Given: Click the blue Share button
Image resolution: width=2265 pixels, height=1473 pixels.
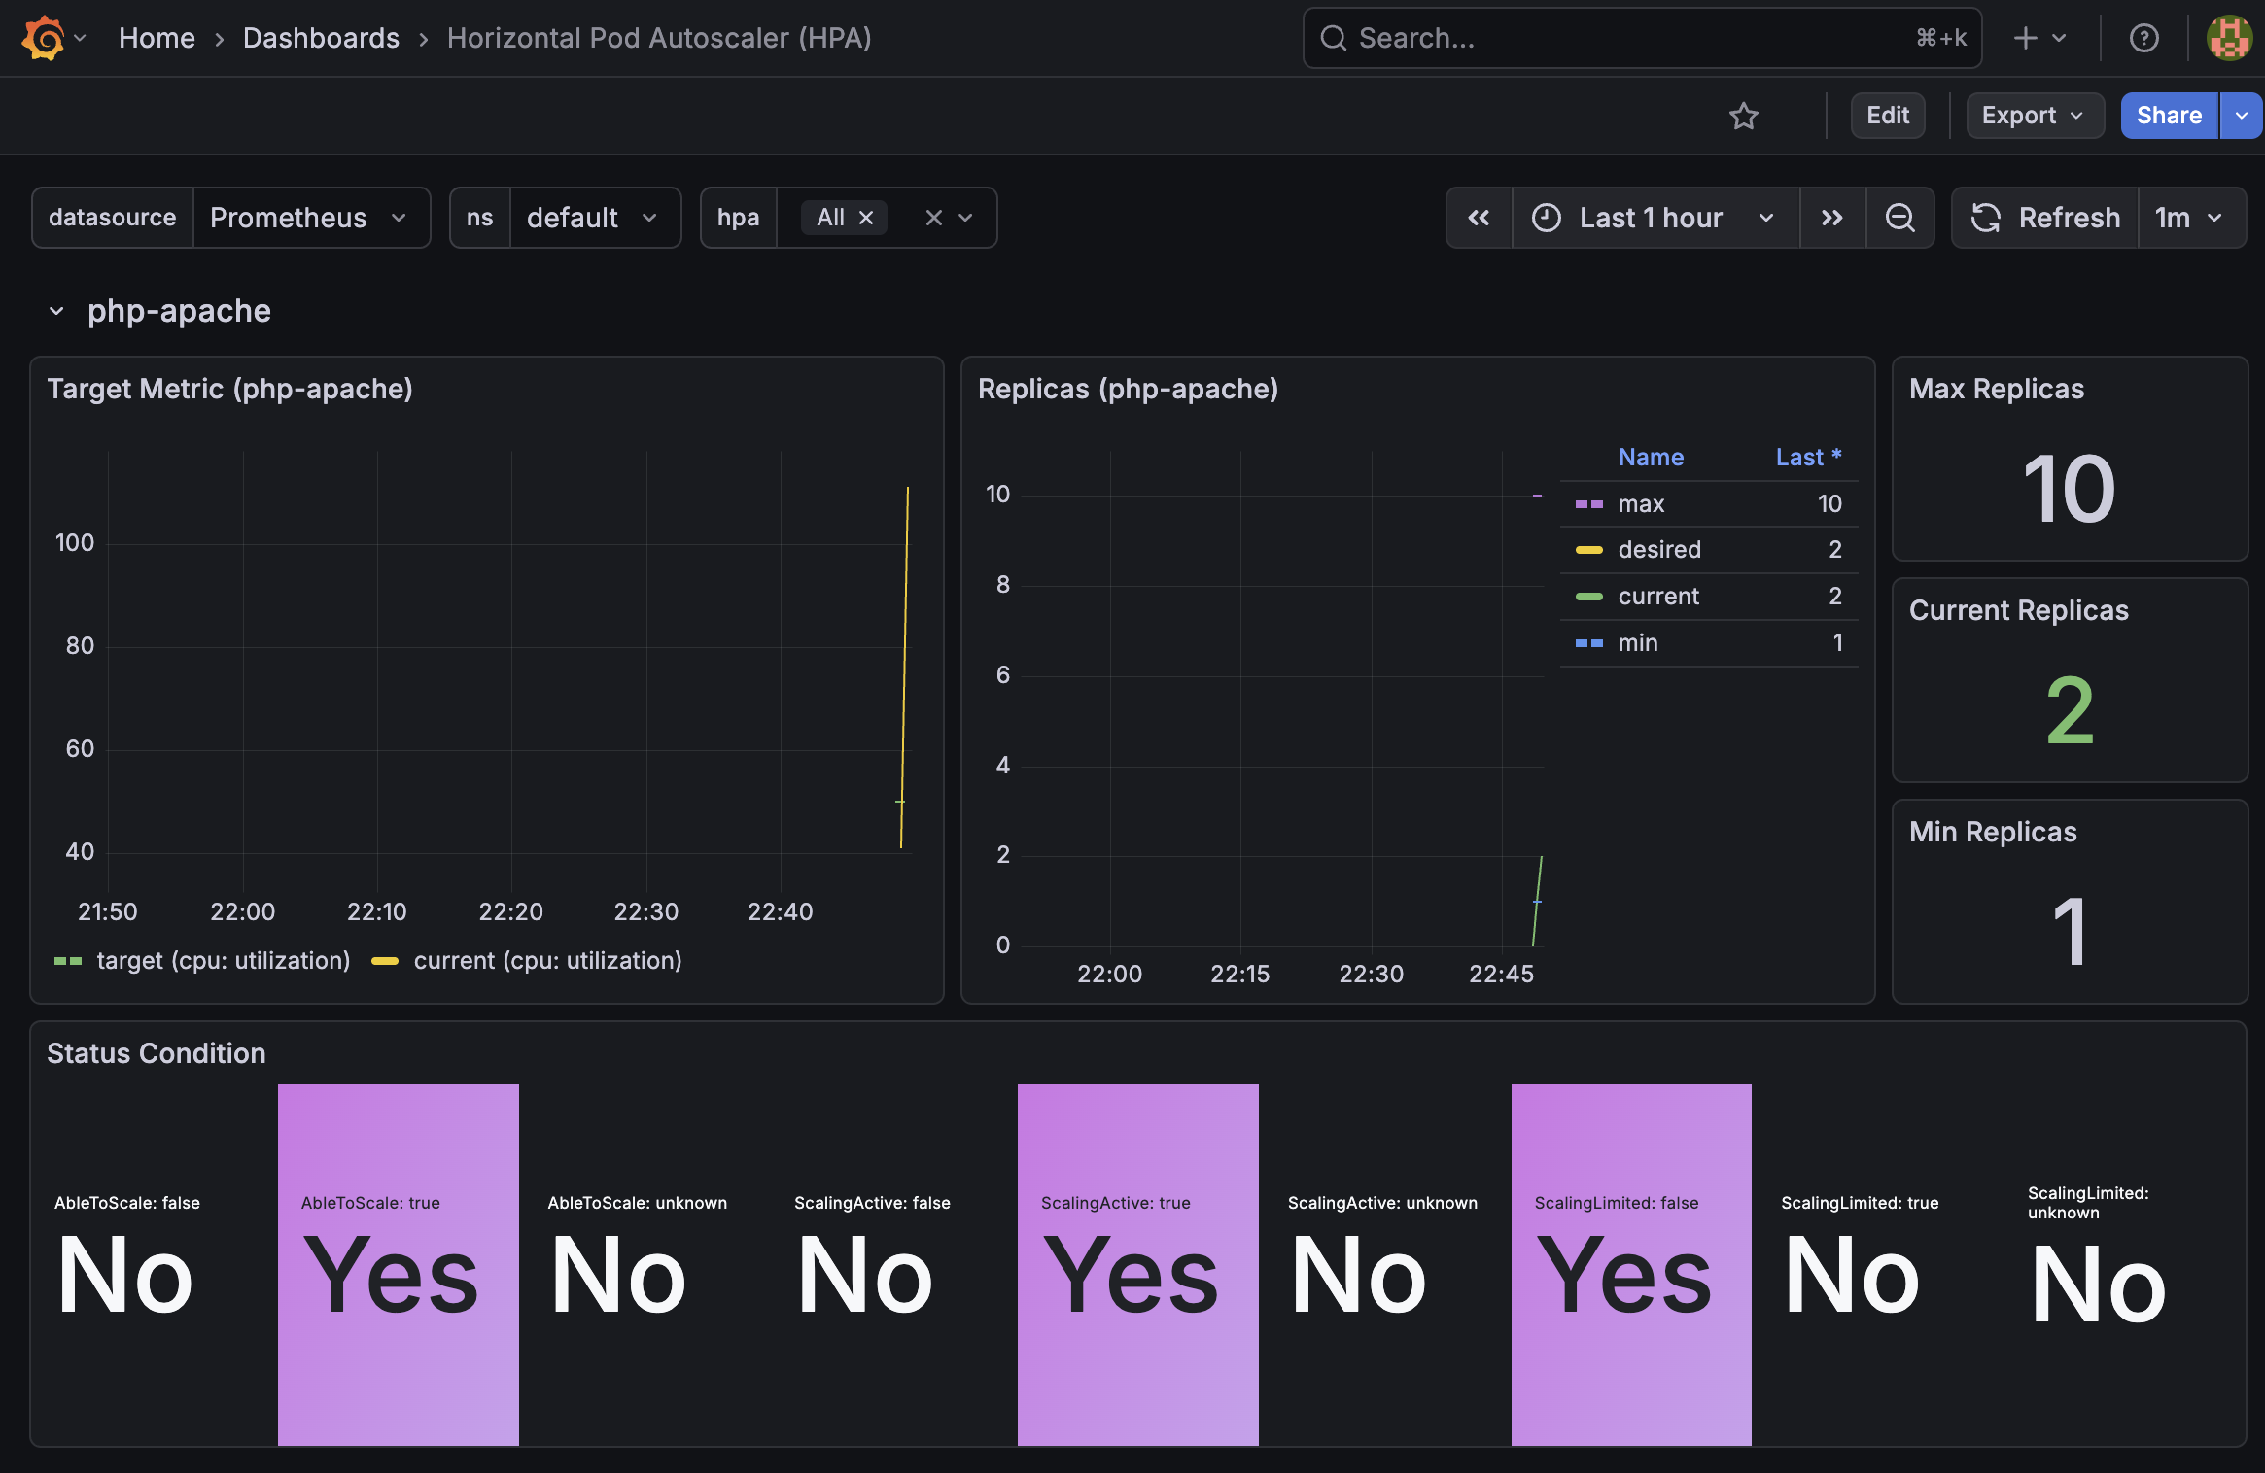Looking at the screenshot, I should click(x=2168, y=117).
